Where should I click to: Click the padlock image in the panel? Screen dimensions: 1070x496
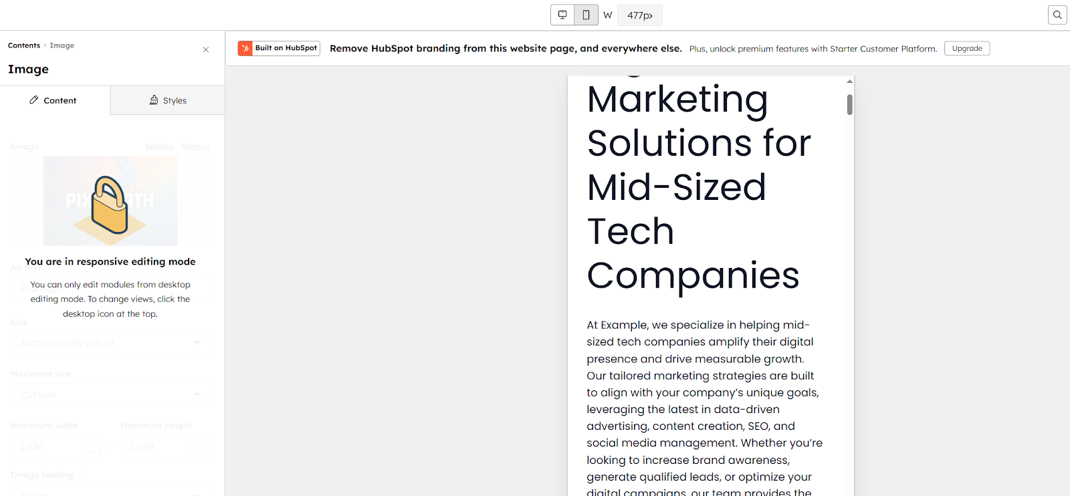(x=110, y=205)
